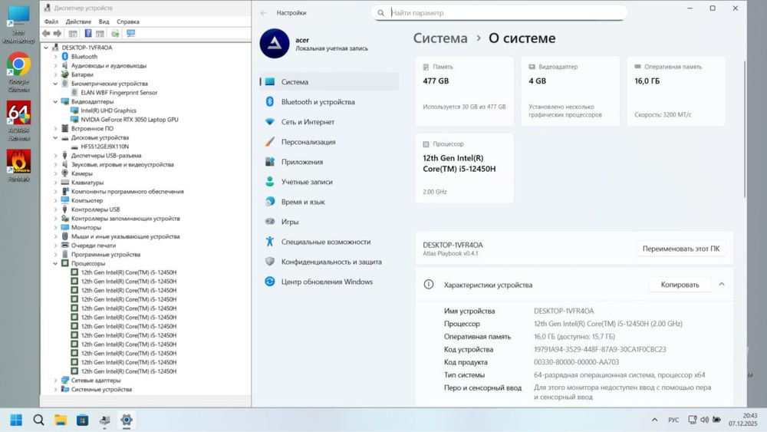Click scan for hardware changes monitor icon
The width and height of the screenshot is (767, 432).
point(130,33)
